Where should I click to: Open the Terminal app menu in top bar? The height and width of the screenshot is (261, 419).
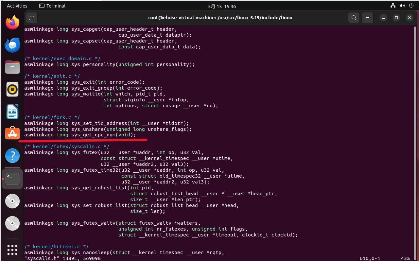52,6
